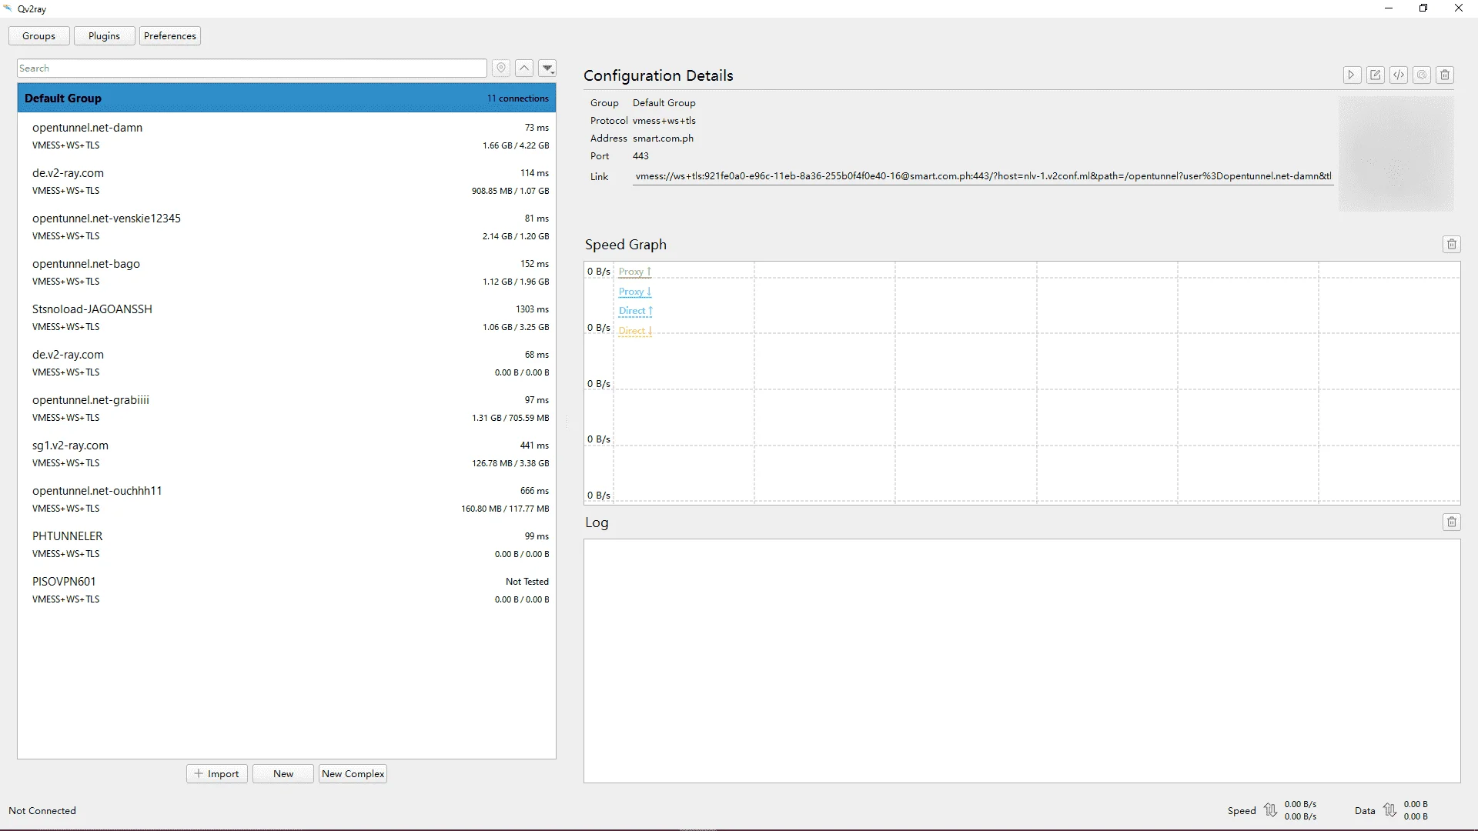Select connection Stsnoload-JAGOANSSH
This screenshot has height=831, width=1478.
coord(286,318)
